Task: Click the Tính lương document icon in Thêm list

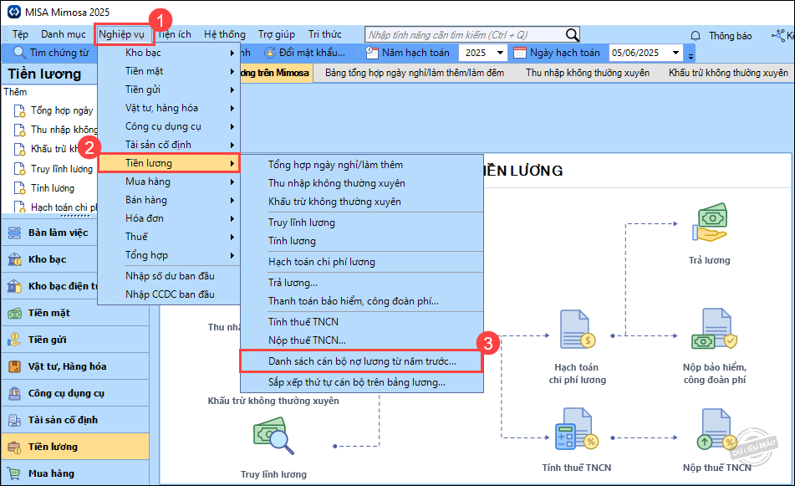Action: coord(19,188)
